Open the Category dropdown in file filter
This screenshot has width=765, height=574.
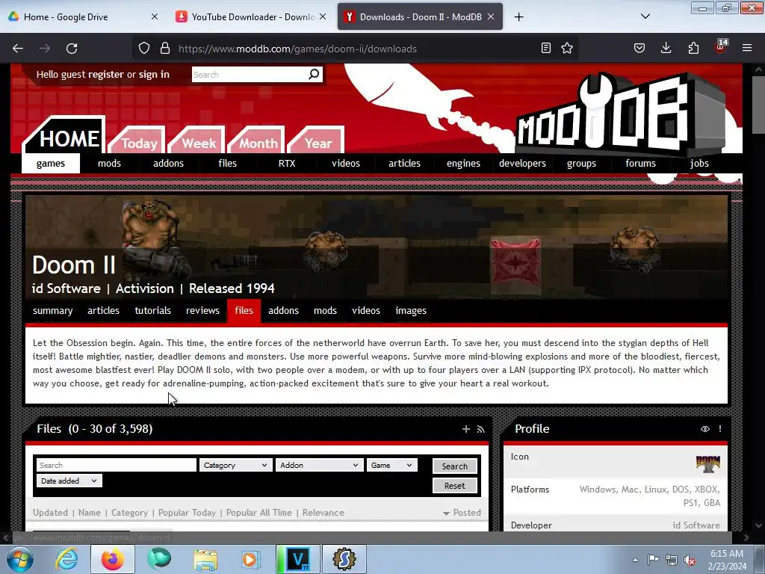[235, 465]
